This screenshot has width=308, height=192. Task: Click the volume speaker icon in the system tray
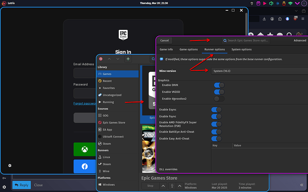click(x=271, y=3)
